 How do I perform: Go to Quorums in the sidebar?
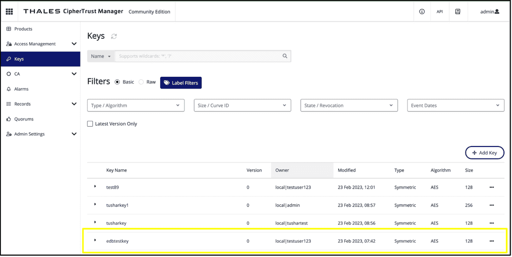tap(24, 119)
